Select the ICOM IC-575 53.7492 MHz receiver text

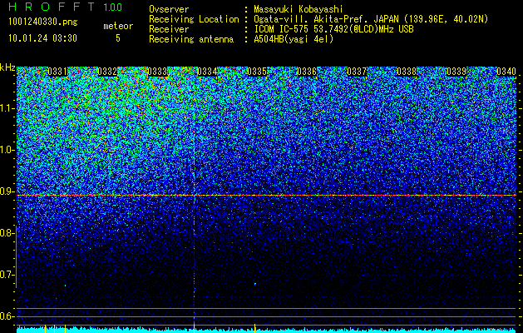[x=333, y=29]
